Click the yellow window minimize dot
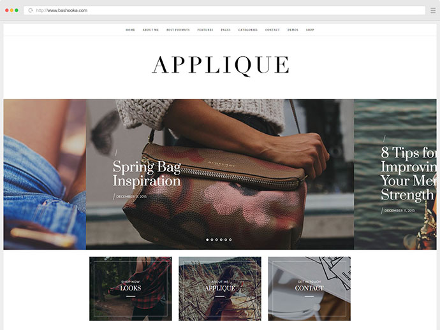 tap(11, 10)
